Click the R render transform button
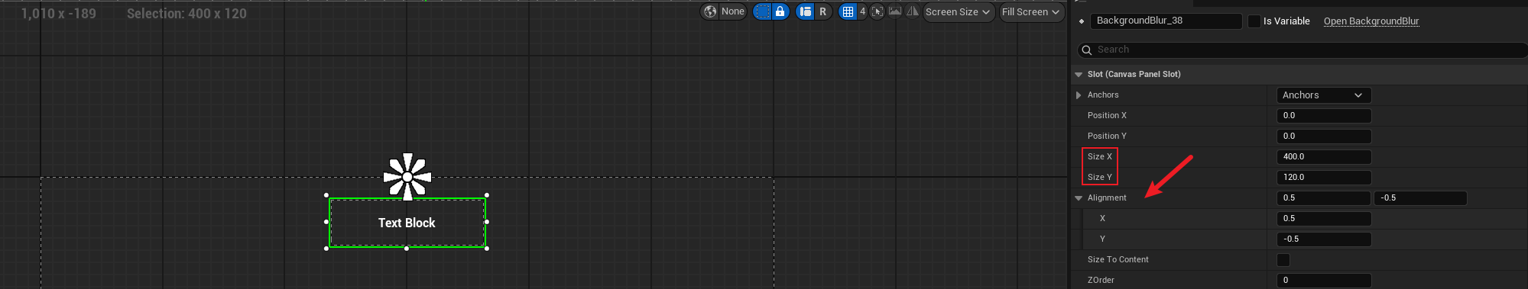 pyautogui.click(x=822, y=11)
